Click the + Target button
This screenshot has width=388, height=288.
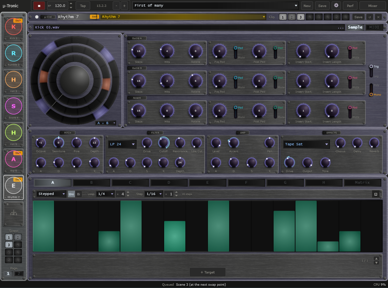pos(207,272)
